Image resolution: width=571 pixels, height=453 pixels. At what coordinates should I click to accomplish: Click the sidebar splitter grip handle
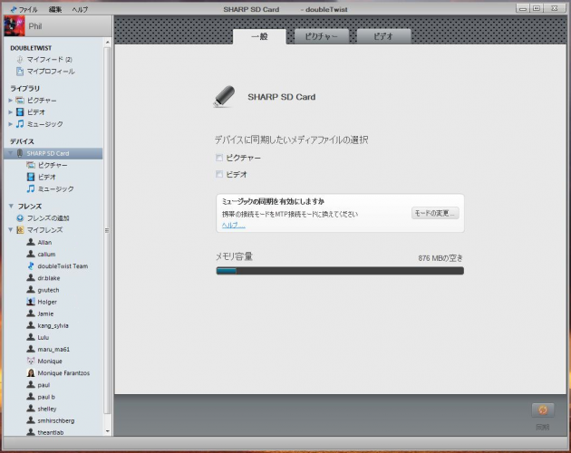pyautogui.click(x=107, y=230)
